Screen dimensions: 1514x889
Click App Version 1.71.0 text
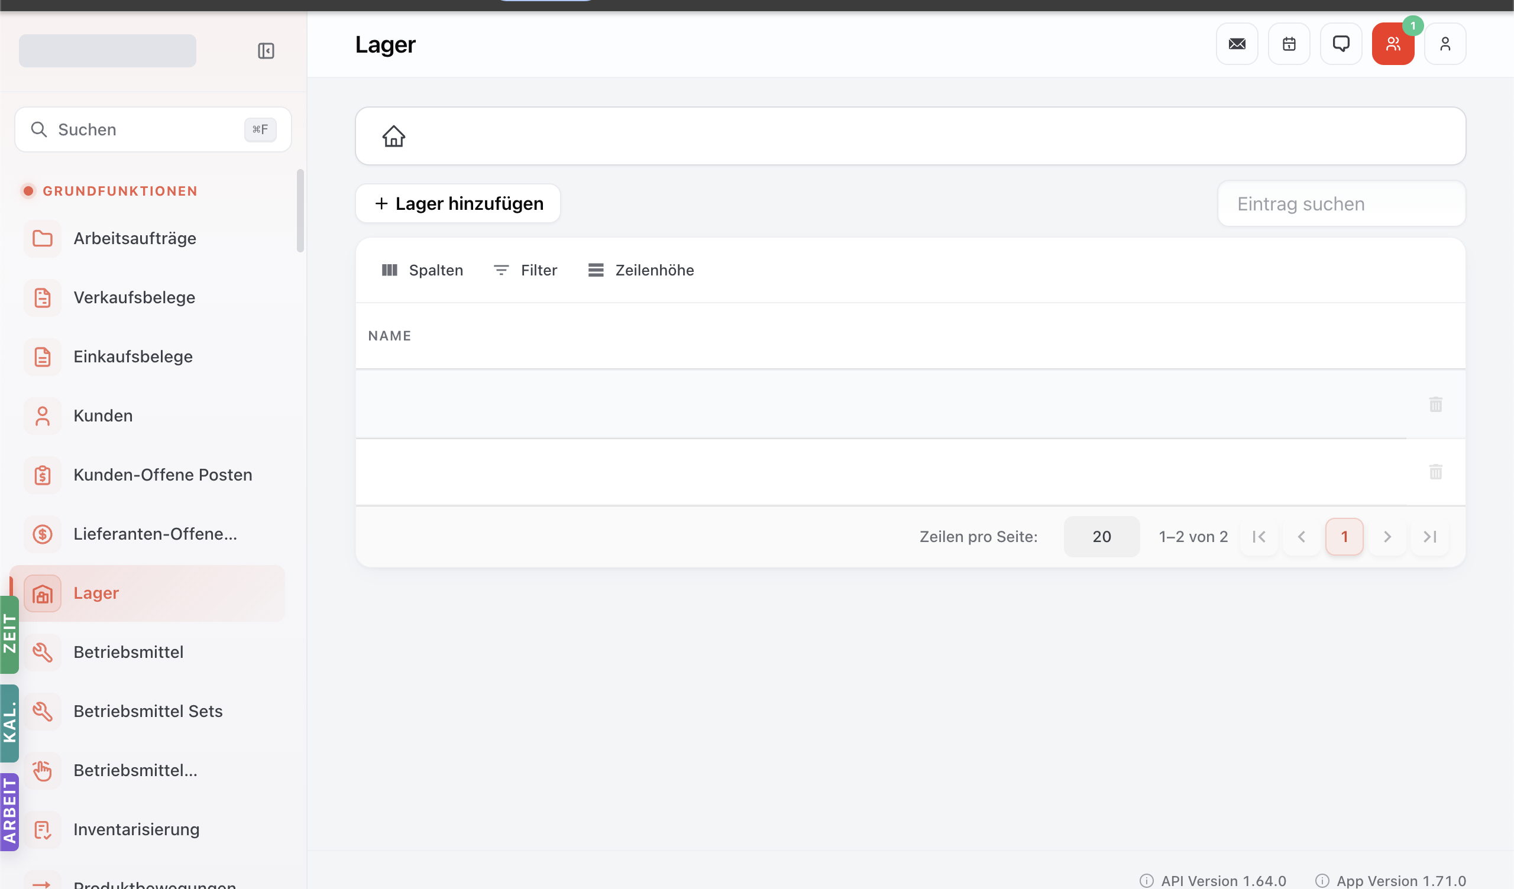(1400, 881)
